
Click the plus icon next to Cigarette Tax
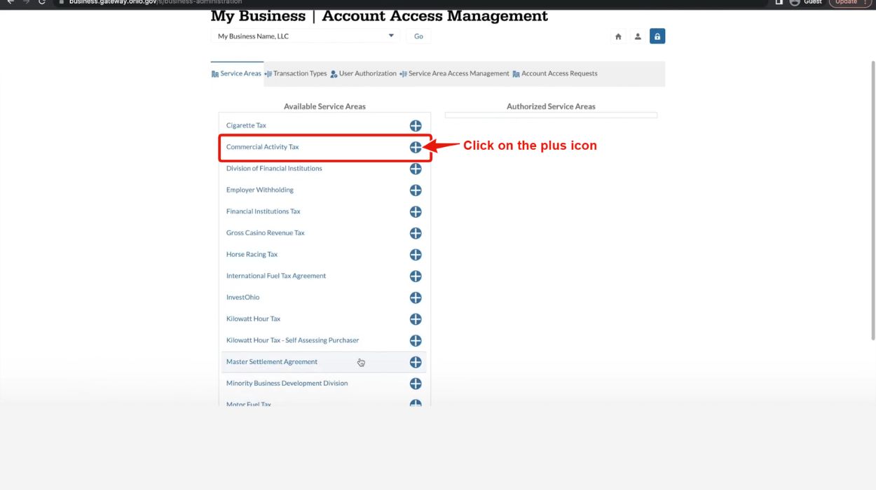click(416, 125)
